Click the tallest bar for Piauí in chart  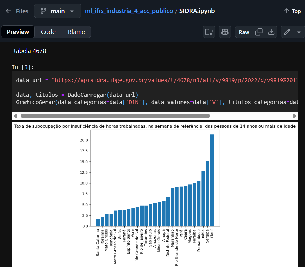[212, 180]
